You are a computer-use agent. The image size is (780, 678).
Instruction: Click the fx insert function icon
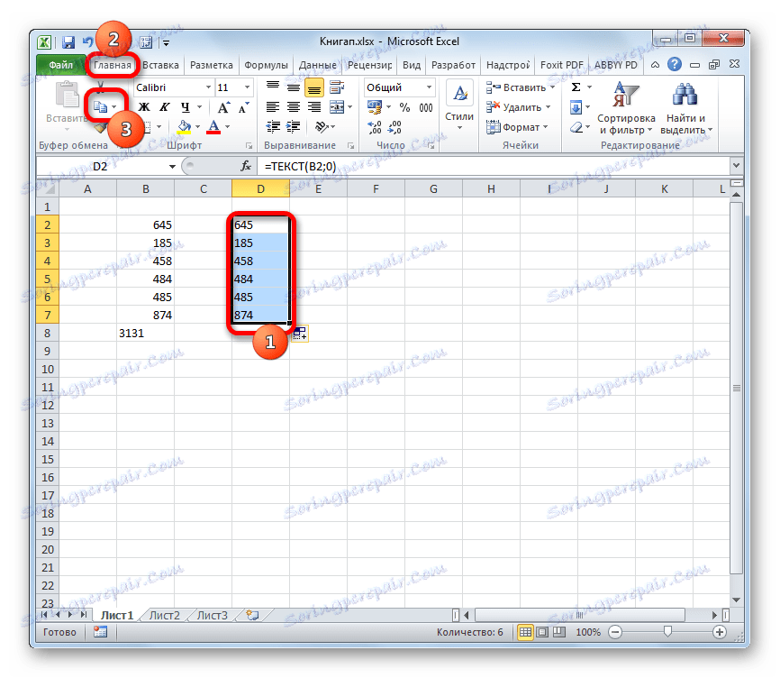click(x=246, y=166)
